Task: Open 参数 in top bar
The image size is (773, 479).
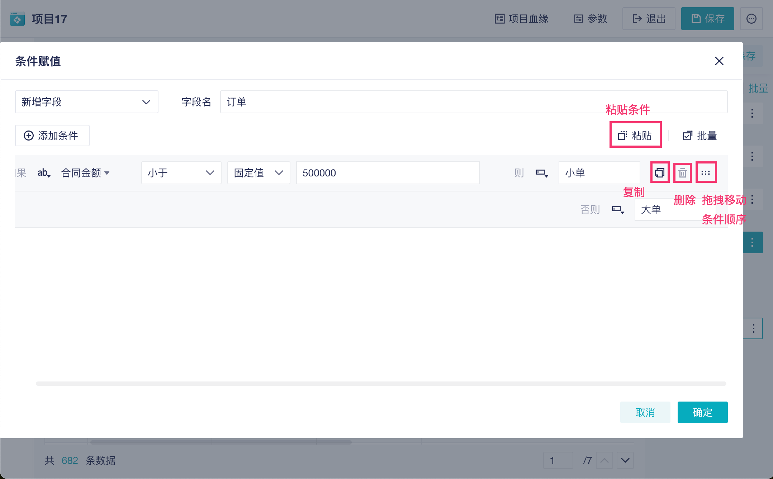Action: click(591, 19)
